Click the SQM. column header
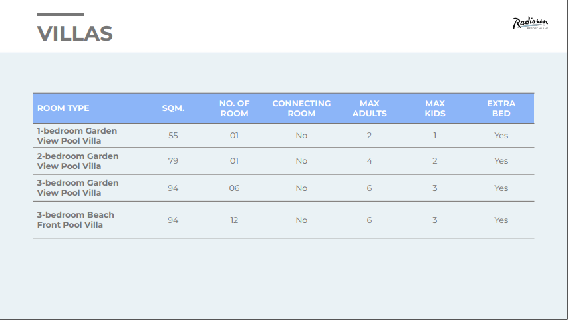 (173, 108)
